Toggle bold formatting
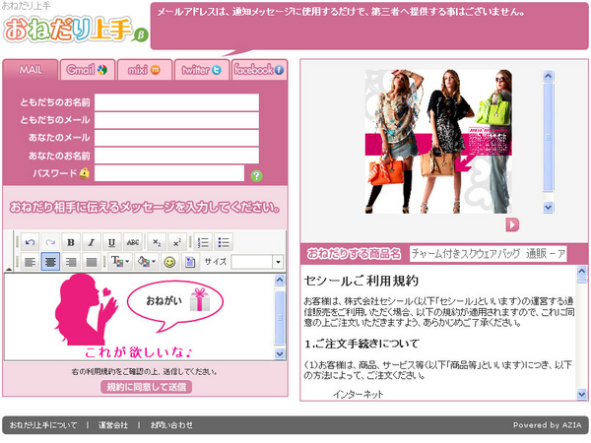Viewport: 591px width, 443px height. point(71,242)
